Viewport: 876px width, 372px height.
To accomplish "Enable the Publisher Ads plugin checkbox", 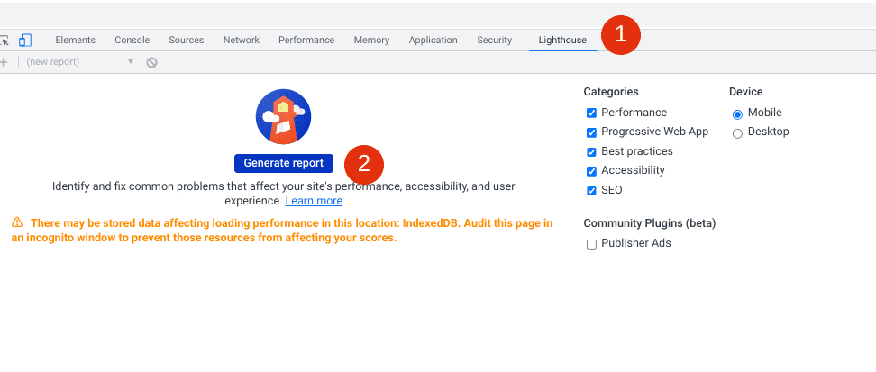I will coord(591,244).
